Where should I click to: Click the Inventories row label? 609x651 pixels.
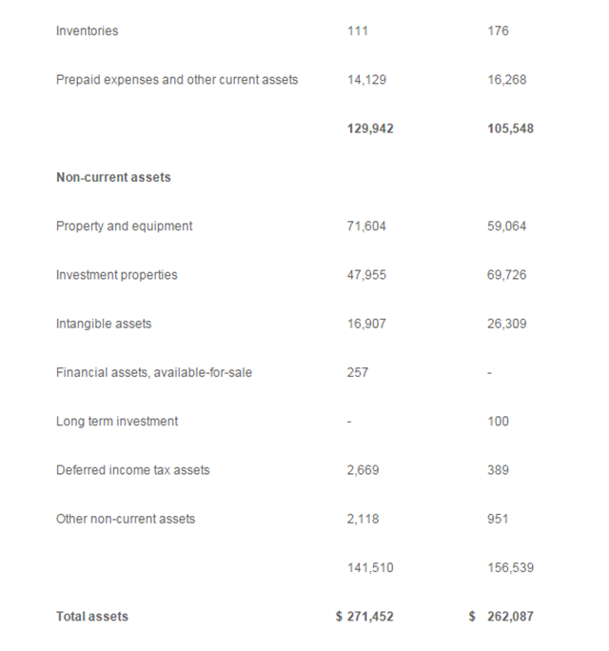88,31
